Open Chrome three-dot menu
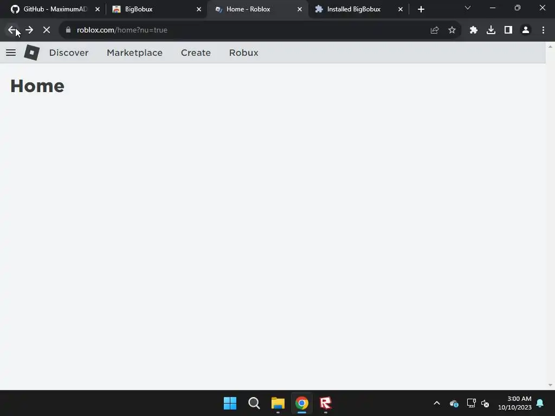Image resolution: width=555 pixels, height=416 pixels. (x=543, y=30)
